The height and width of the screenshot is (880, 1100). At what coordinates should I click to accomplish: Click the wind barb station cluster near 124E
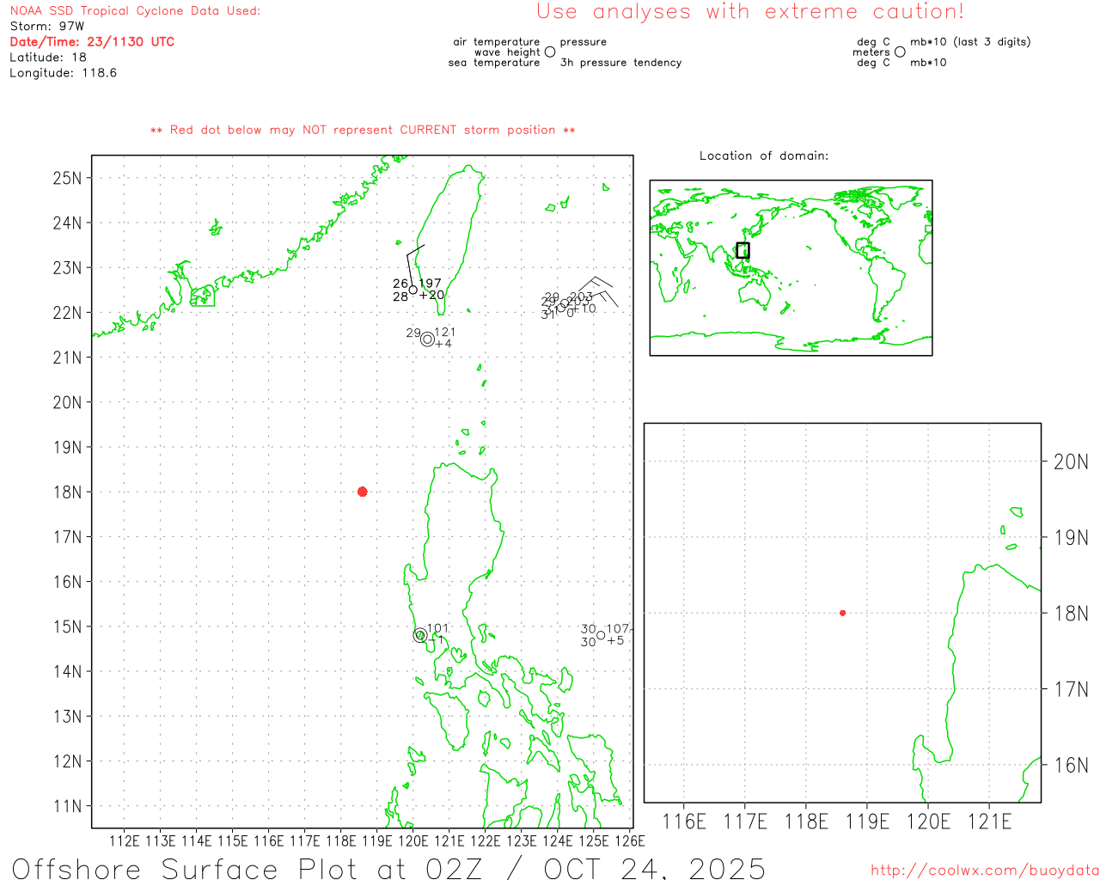(x=567, y=303)
